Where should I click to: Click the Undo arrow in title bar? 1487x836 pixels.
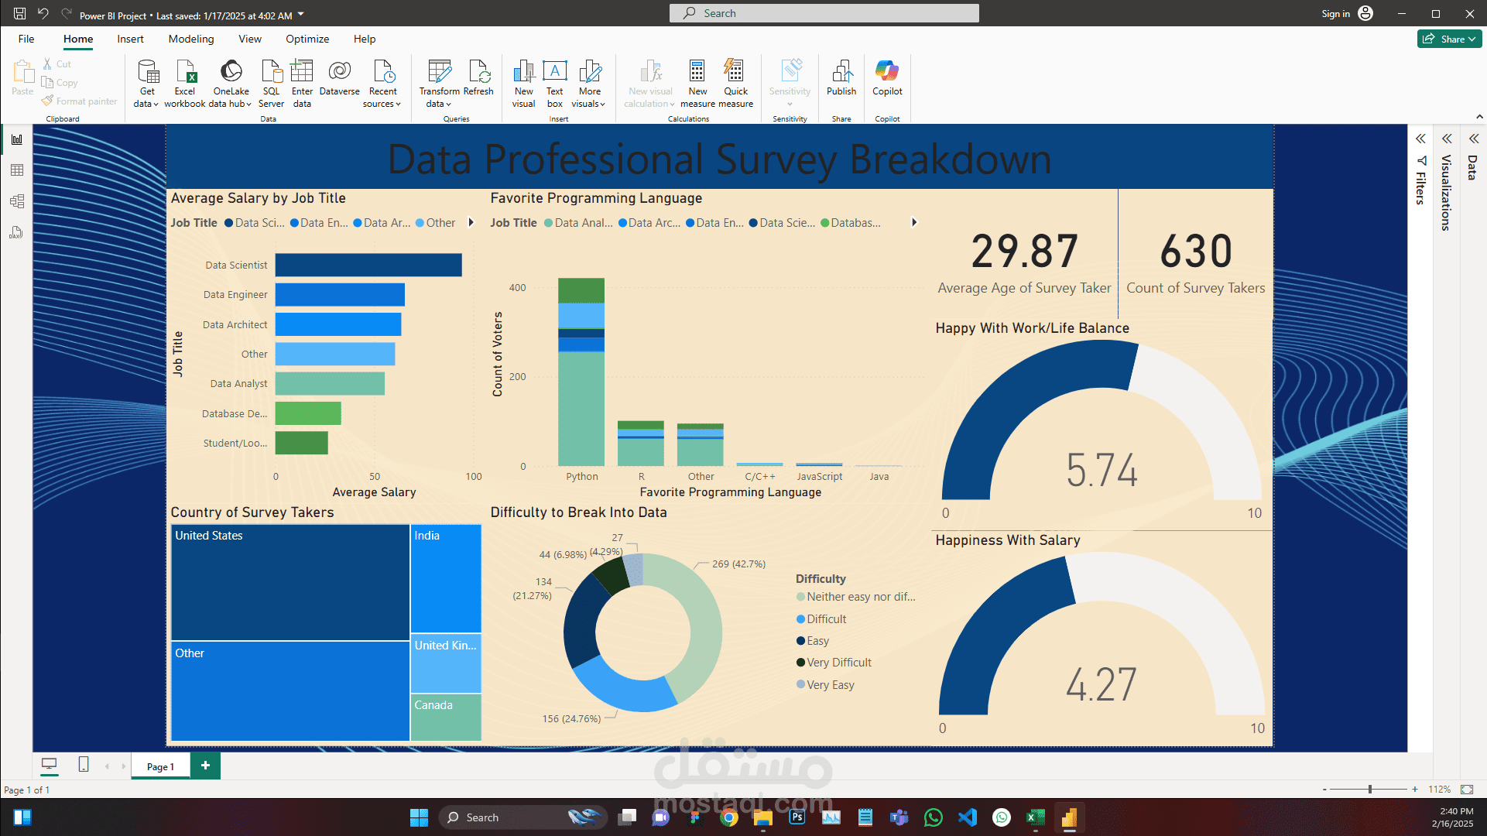(43, 14)
